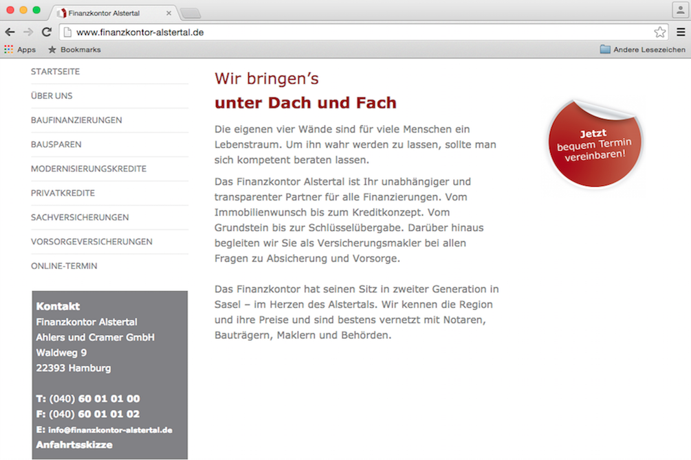
Task: Click the Kontakt heading
Action: point(58,306)
